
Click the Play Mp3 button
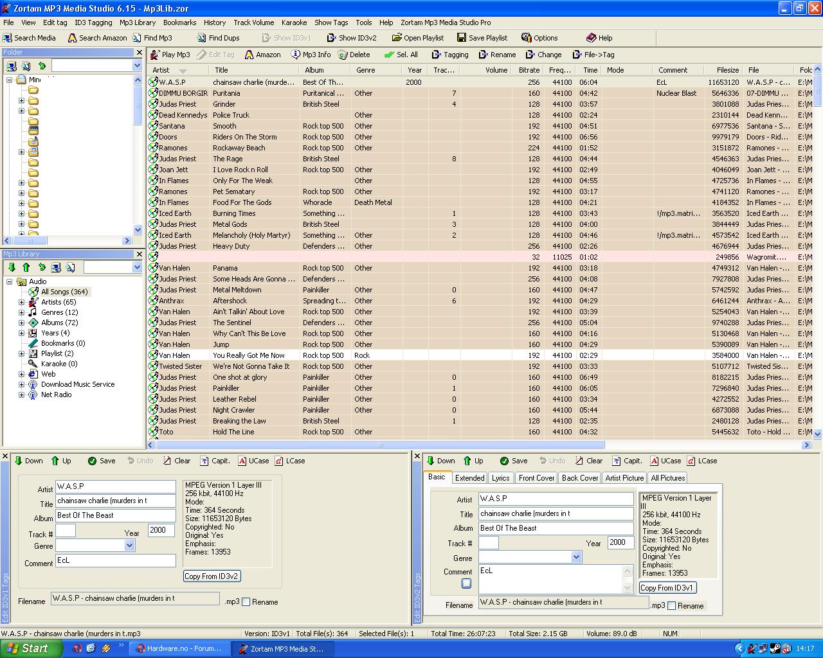tap(170, 55)
